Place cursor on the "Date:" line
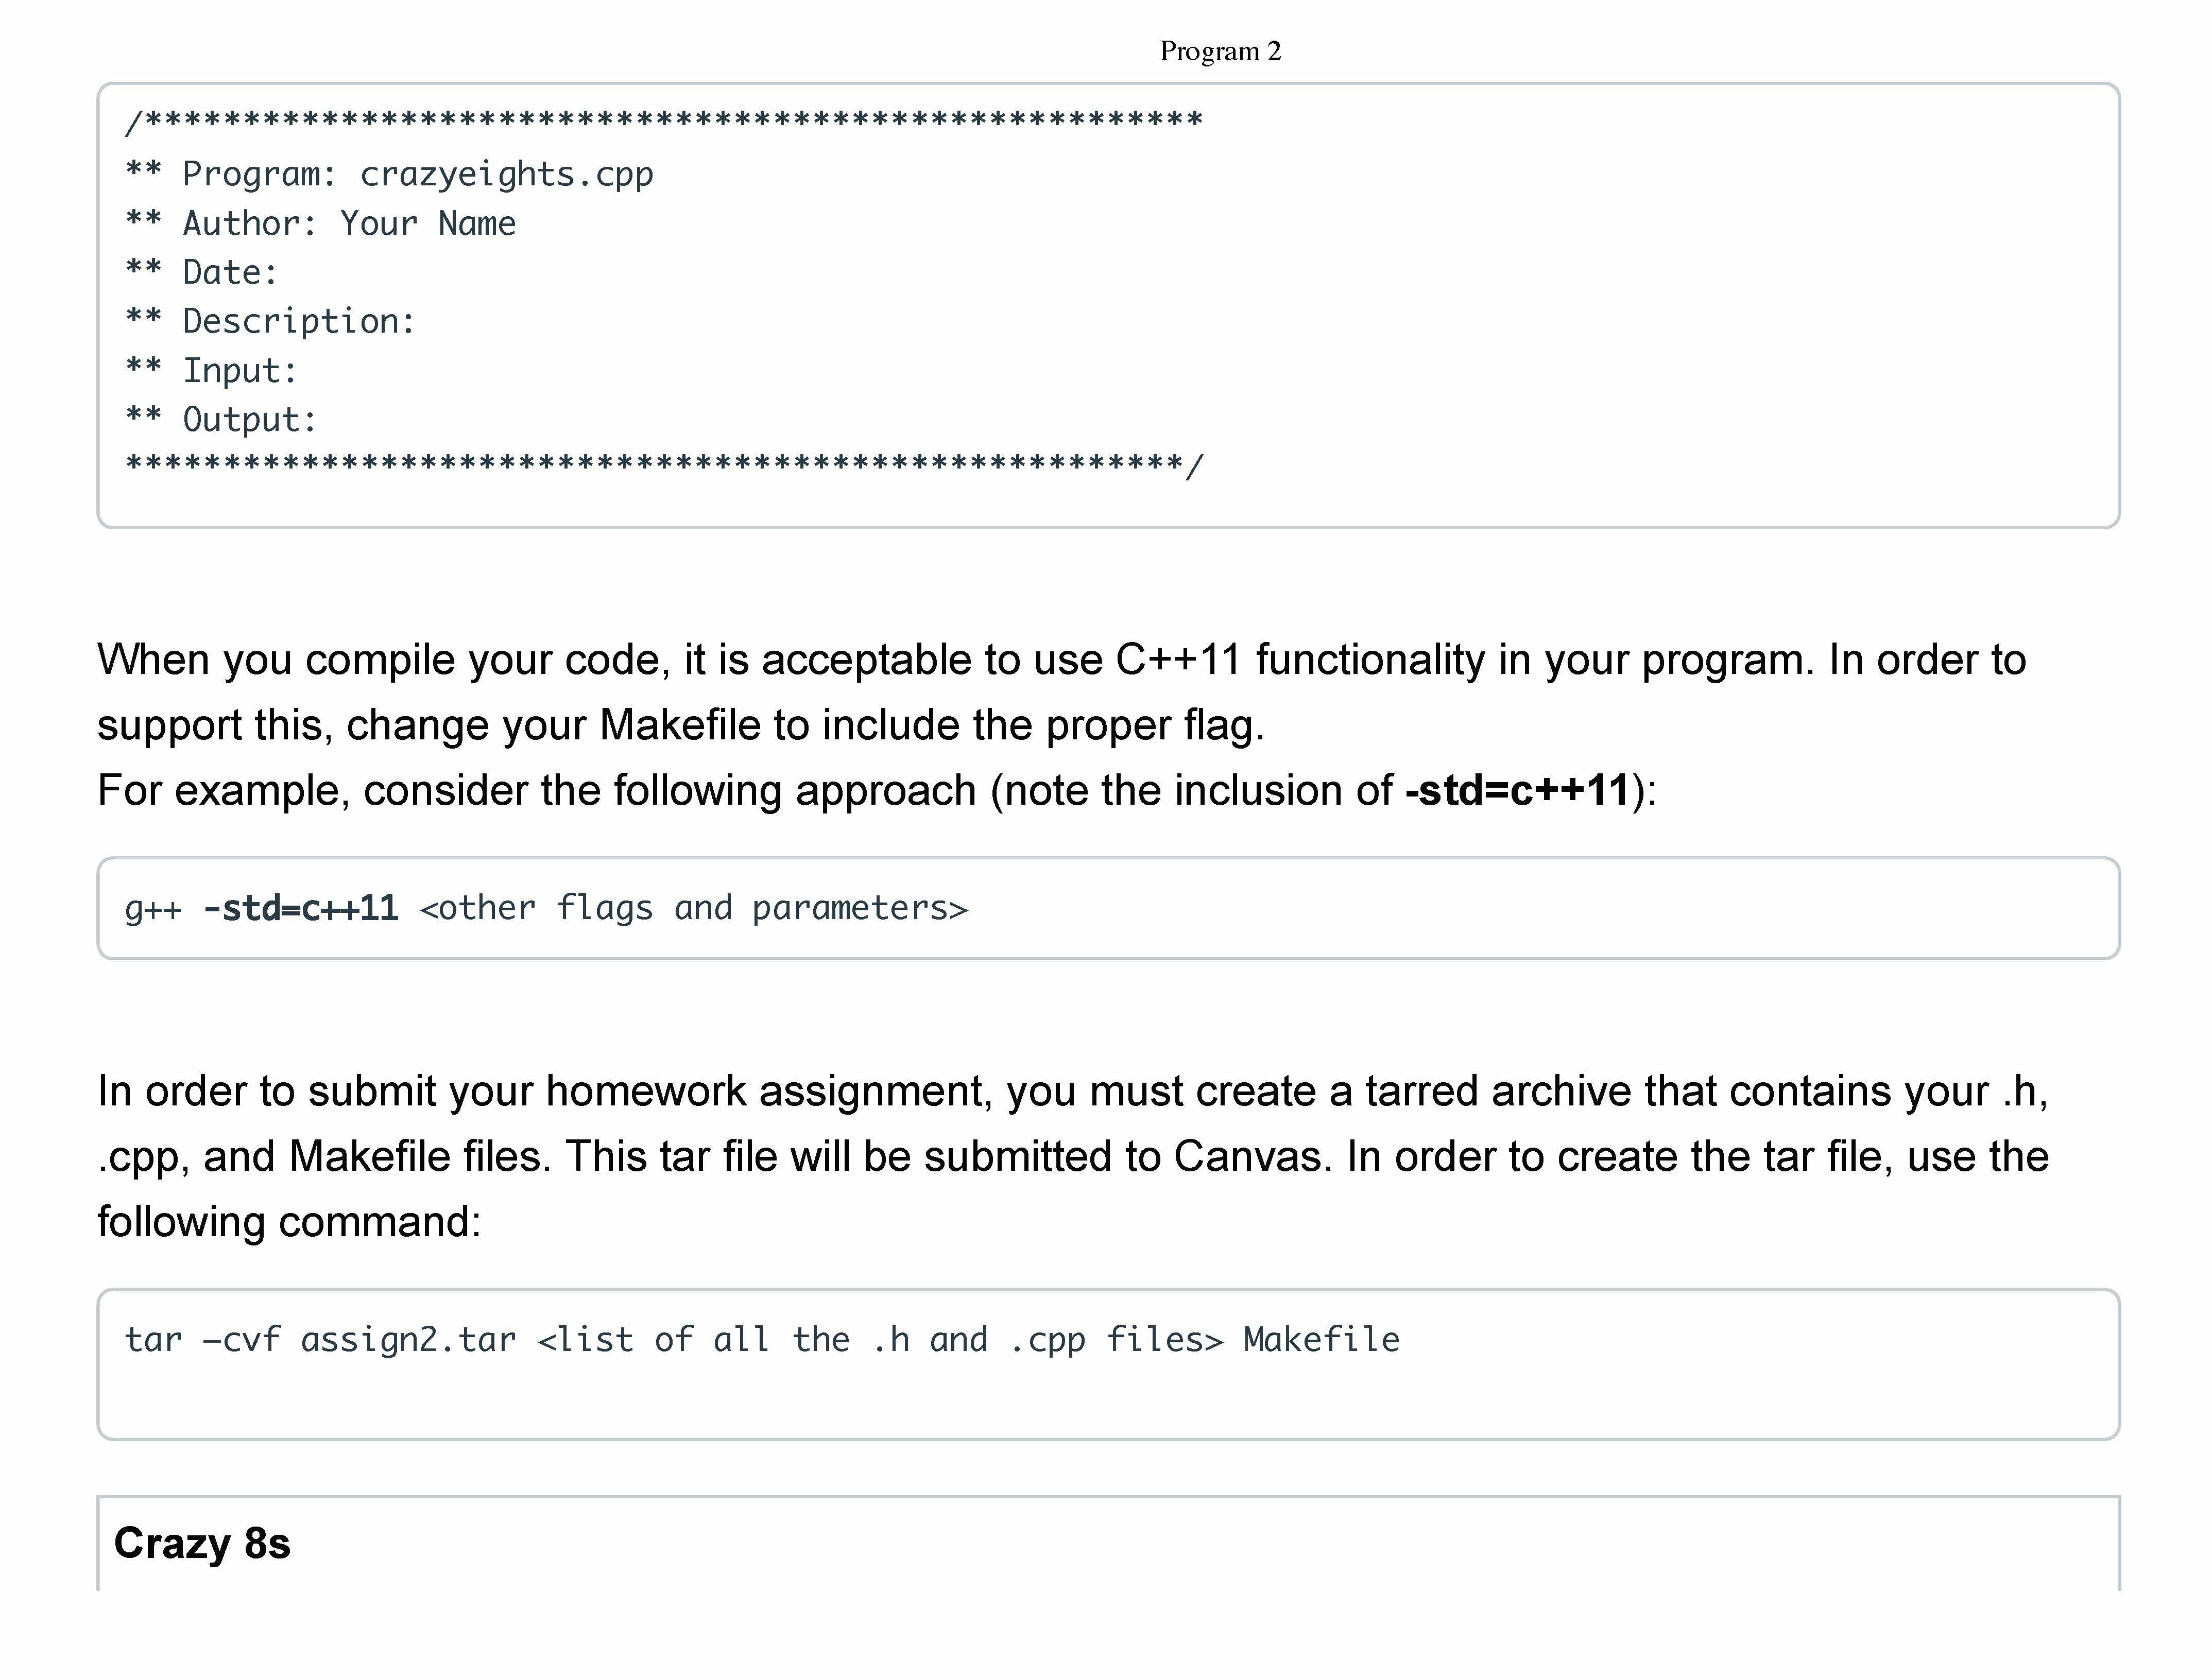Viewport: 2212px width, 1680px height. [229, 272]
